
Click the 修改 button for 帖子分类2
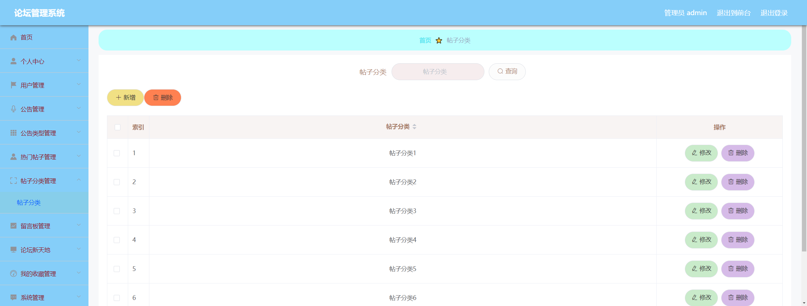pyautogui.click(x=701, y=182)
